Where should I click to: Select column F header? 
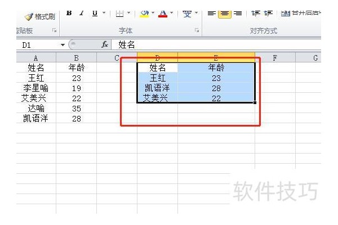pyautogui.click(x=275, y=58)
